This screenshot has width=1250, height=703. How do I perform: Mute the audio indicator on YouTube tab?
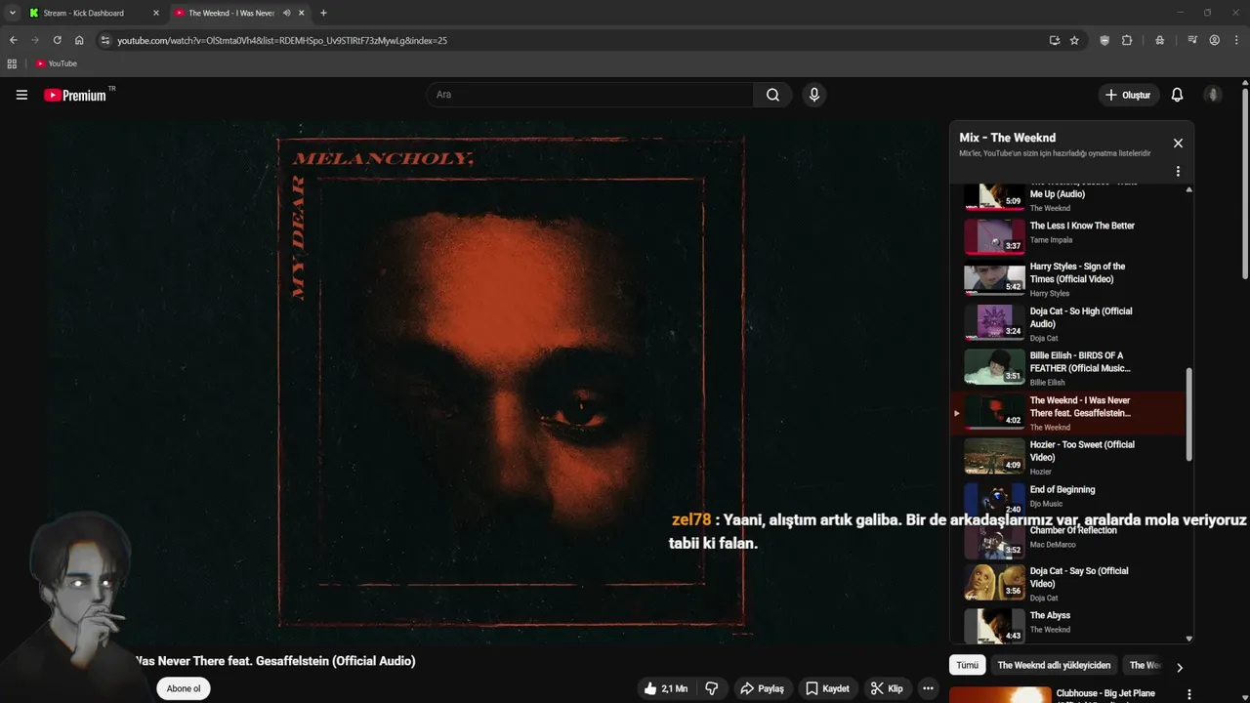[x=286, y=13]
